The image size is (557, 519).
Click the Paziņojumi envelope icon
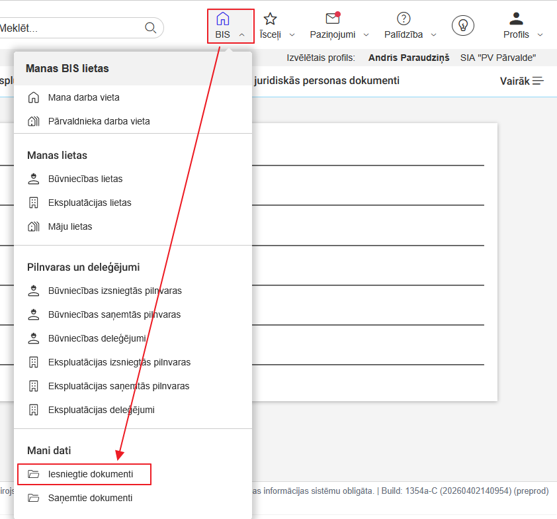(333, 19)
